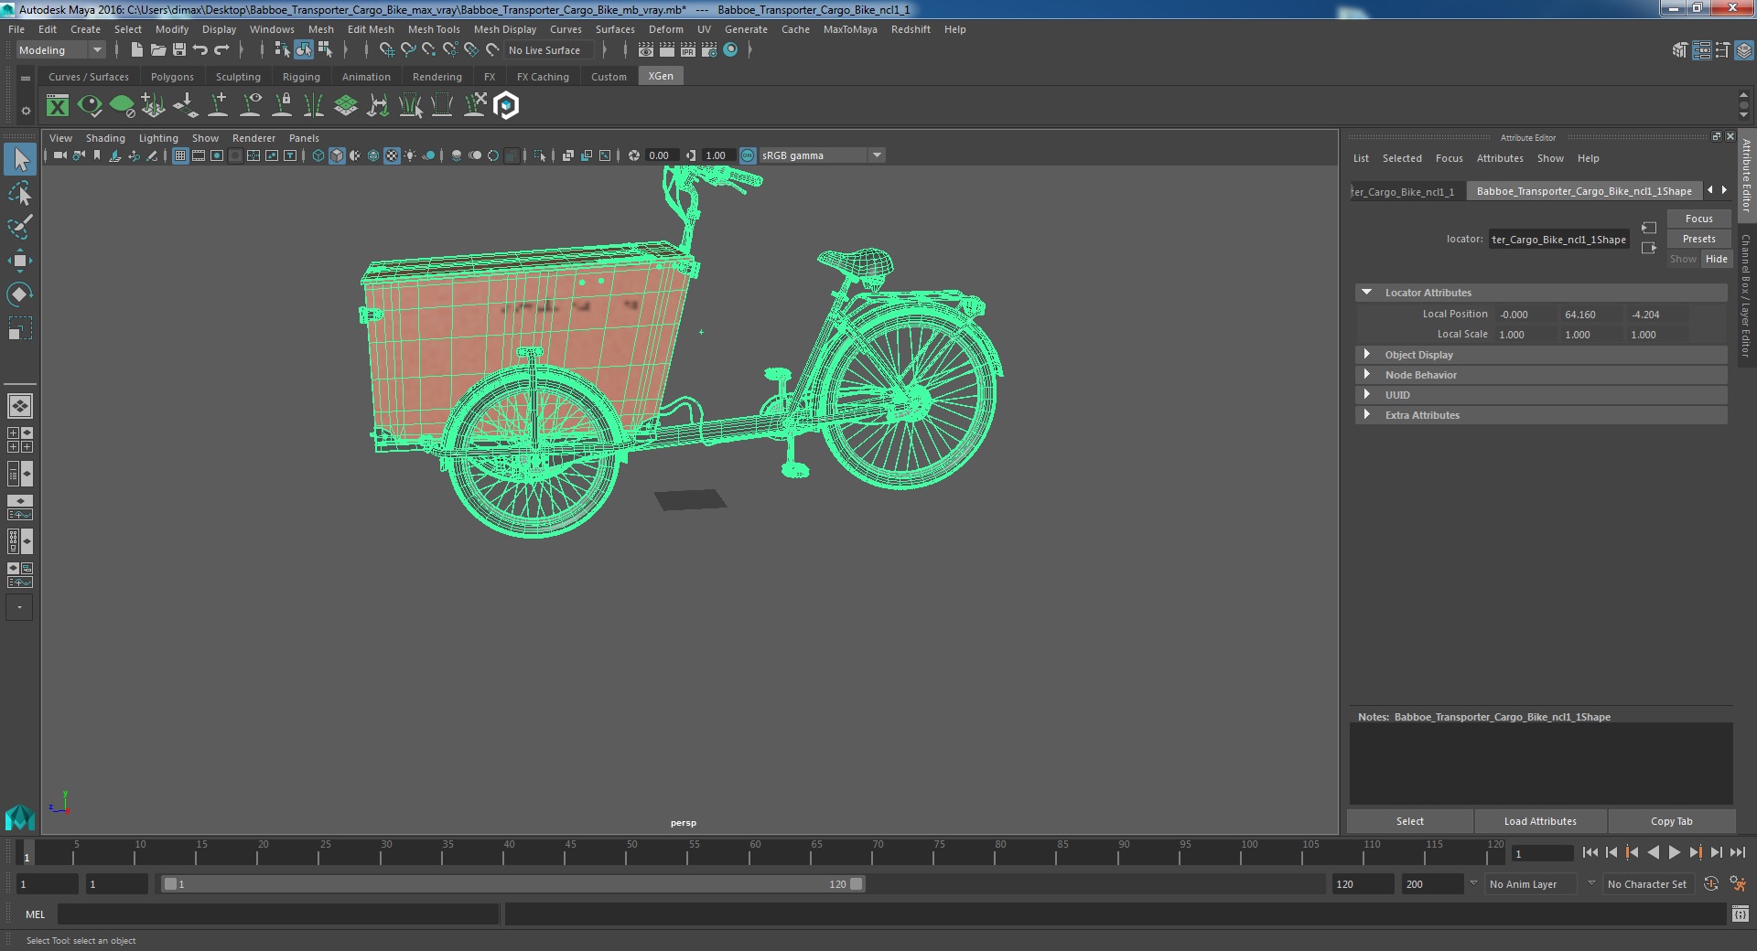The height and width of the screenshot is (951, 1757).
Task: Create new scene from toolbar
Action: [136, 50]
